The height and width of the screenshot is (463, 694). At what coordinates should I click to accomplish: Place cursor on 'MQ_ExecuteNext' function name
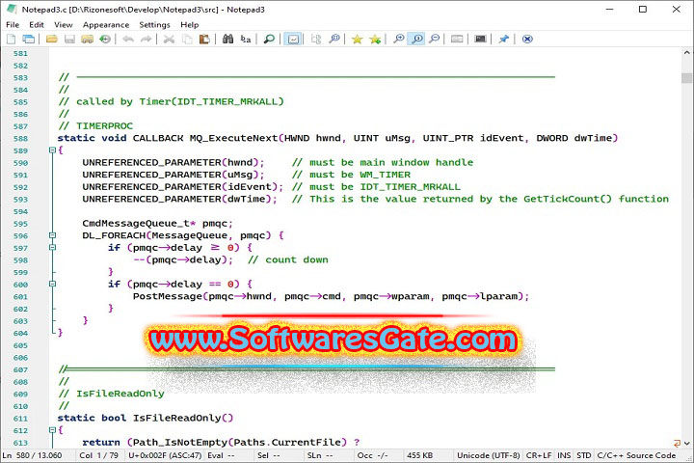tap(233, 138)
